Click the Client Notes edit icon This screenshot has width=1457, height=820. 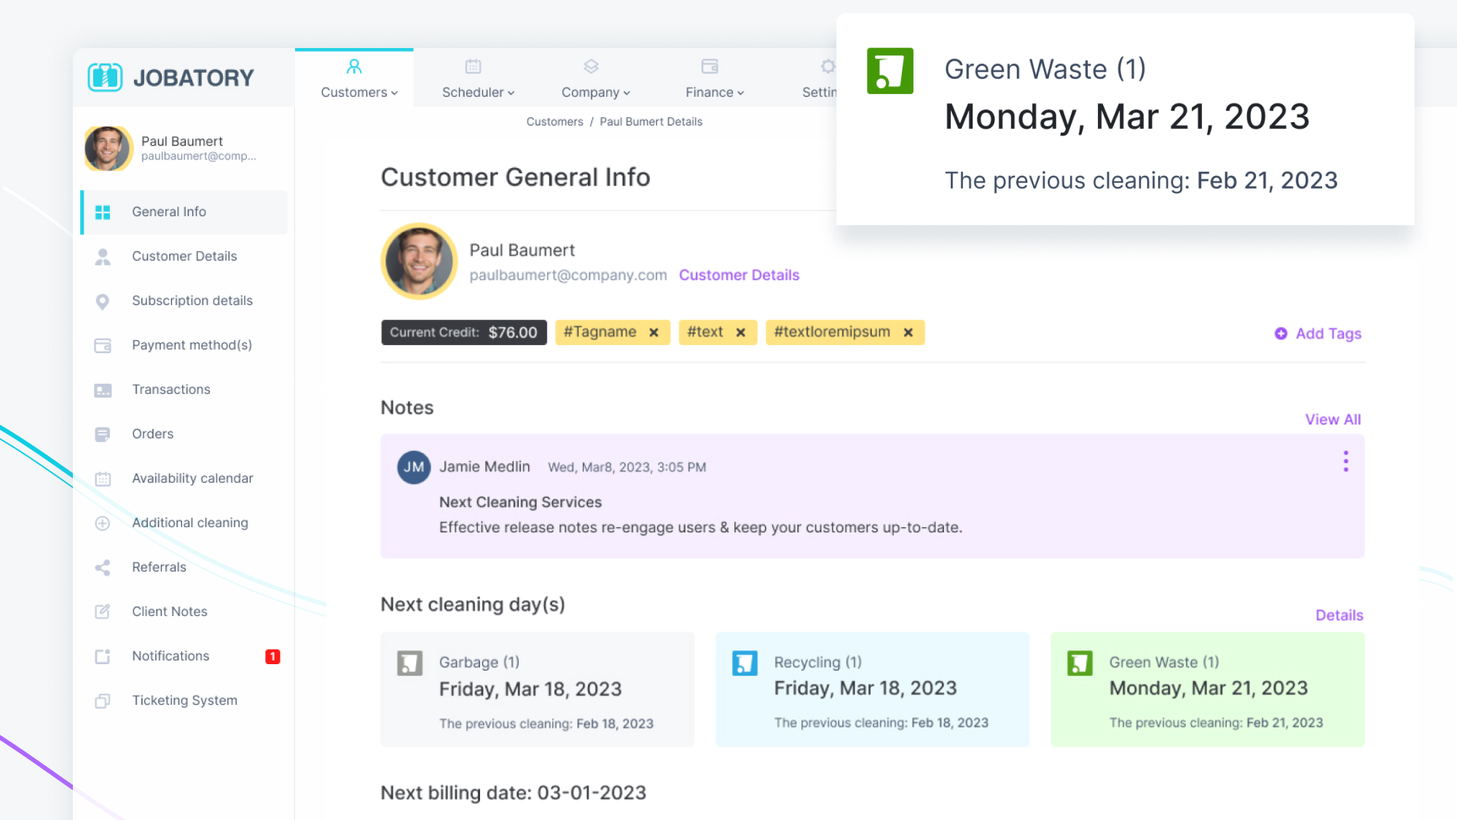click(x=103, y=612)
